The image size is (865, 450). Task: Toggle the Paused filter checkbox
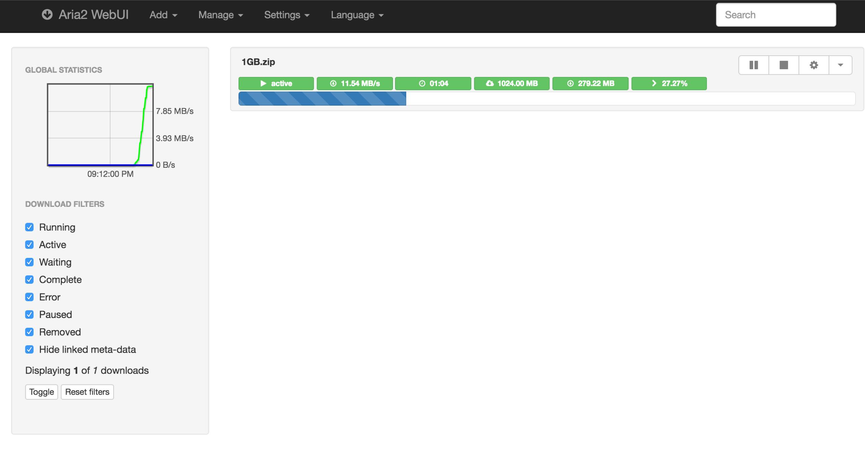(x=29, y=315)
